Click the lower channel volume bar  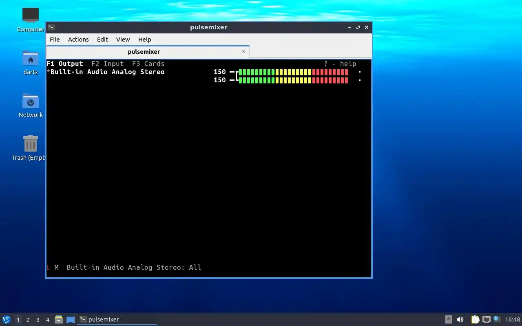pyautogui.click(x=293, y=80)
